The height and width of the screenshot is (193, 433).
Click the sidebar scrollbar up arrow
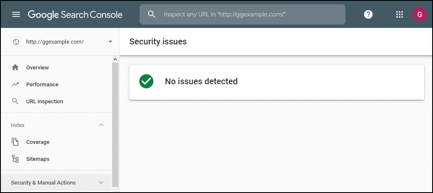(x=115, y=59)
